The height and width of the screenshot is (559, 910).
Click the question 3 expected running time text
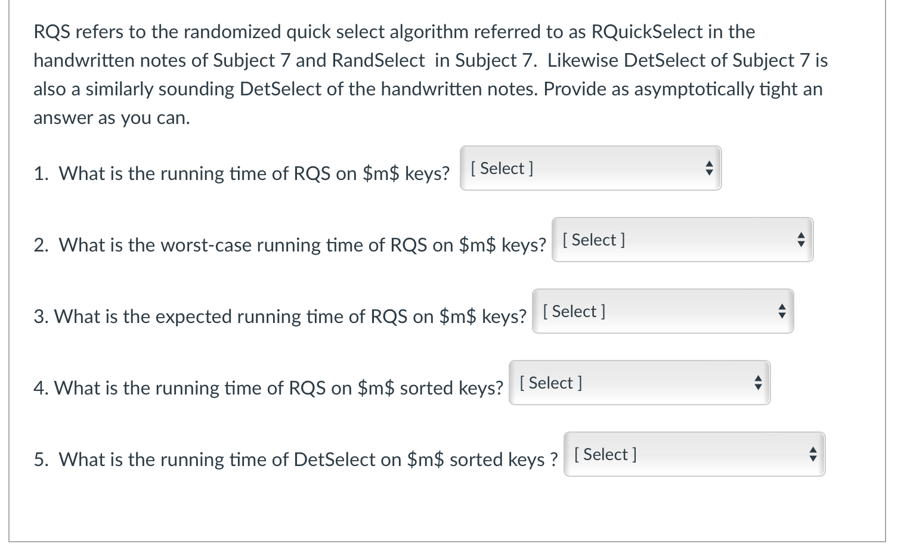(x=280, y=316)
